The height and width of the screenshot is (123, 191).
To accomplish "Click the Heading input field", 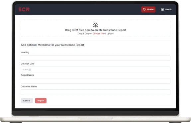I will point(96,58).
